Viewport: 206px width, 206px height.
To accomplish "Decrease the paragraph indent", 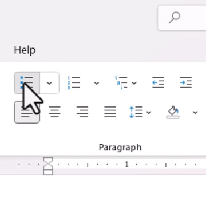I will (x=158, y=82).
